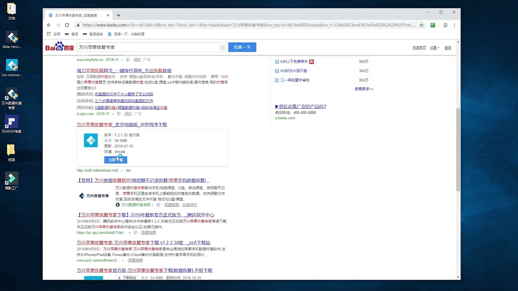Open the Chrome profile avatar

coord(445,25)
